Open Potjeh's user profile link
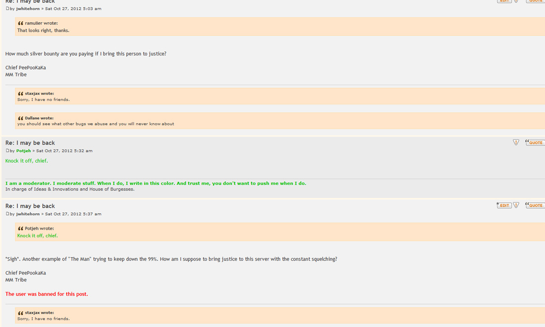This screenshot has width=545, height=327. (x=24, y=151)
